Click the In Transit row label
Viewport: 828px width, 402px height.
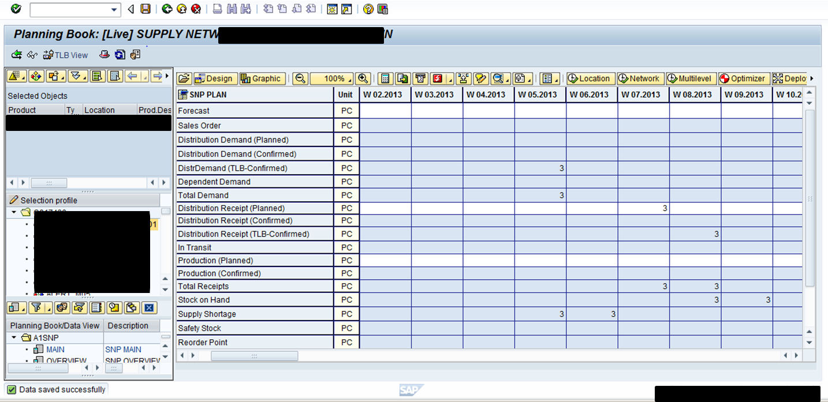pyautogui.click(x=255, y=247)
